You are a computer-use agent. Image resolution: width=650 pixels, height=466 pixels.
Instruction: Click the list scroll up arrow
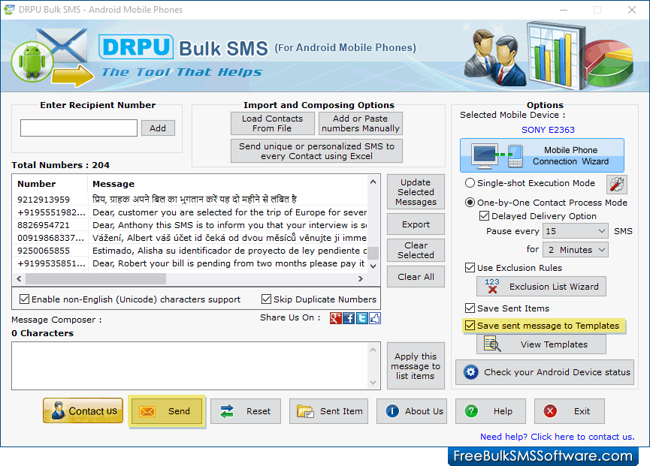point(373,182)
